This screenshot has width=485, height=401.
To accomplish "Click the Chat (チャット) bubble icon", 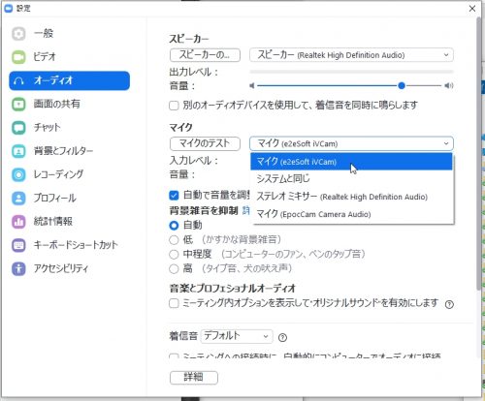I will click(18, 128).
